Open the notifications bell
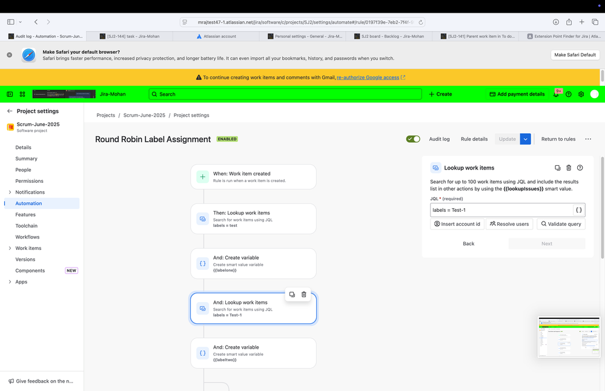 [x=556, y=94]
